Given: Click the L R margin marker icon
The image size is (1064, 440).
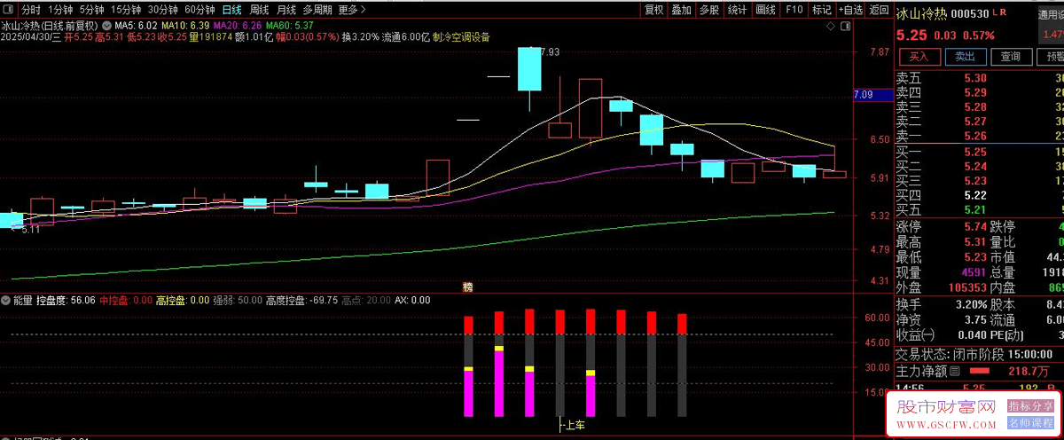Looking at the screenshot, I should (1000, 12).
